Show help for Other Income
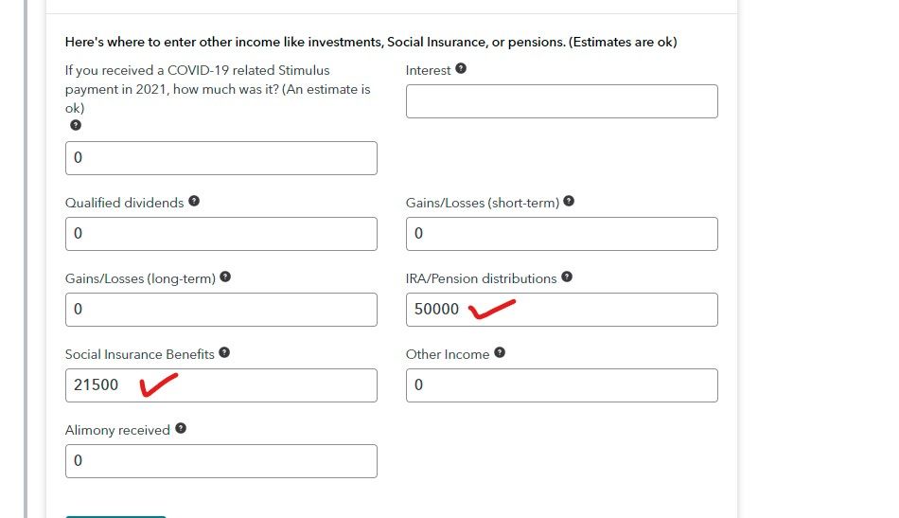Viewport: 899px width, 518px height. click(x=500, y=353)
